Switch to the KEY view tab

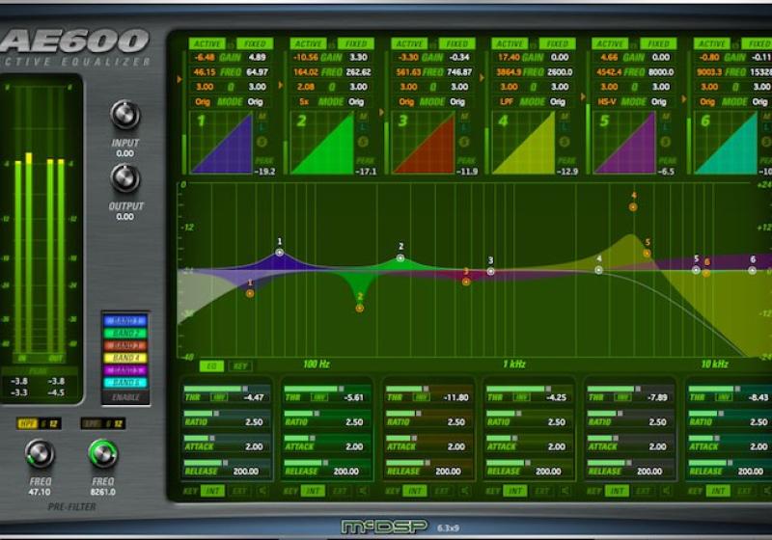pyautogui.click(x=238, y=365)
